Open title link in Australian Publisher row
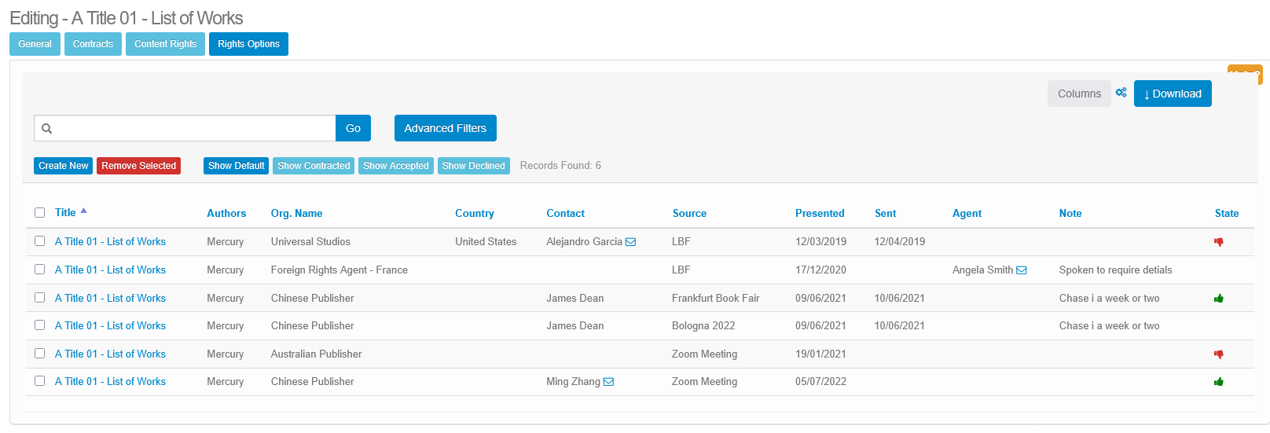 pyautogui.click(x=110, y=354)
